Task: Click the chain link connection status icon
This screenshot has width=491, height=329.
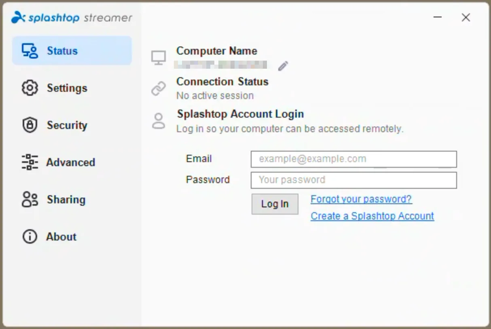Action: (x=159, y=89)
